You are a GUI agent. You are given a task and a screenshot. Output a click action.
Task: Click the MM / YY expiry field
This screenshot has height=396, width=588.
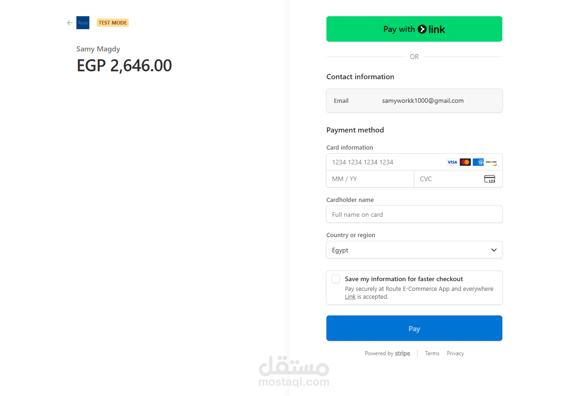(x=370, y=179)
